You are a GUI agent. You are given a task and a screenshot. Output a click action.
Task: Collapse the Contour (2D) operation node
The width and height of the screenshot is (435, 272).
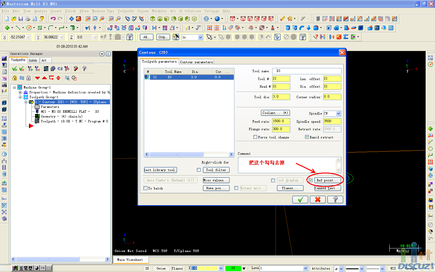point(26,102)
